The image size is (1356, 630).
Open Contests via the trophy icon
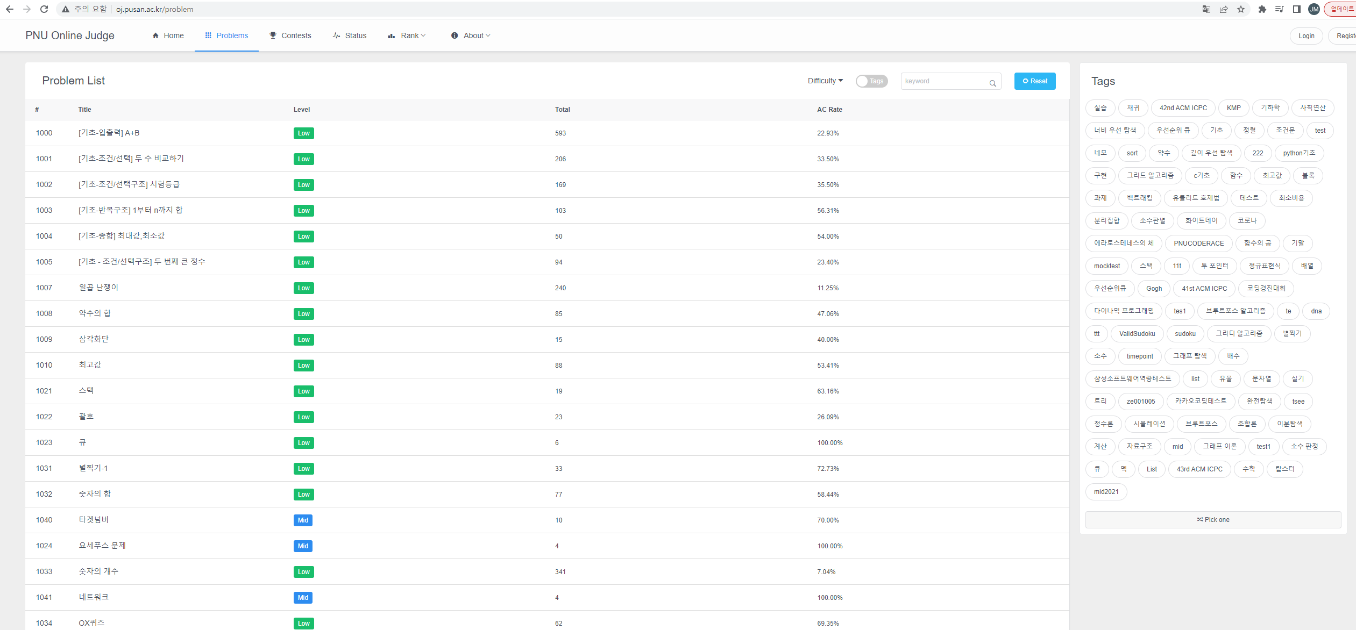pyautogui.click(x=273, y=35)
